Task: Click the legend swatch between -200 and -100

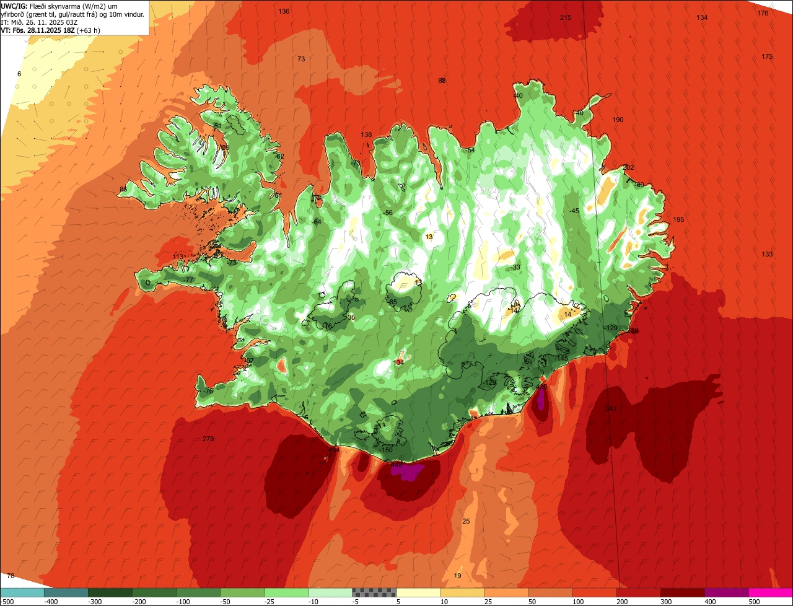Action: [x=154, y=592]
